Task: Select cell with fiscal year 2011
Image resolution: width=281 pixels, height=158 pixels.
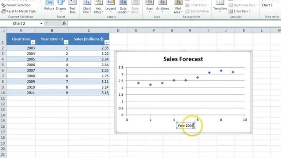Action: point(21,93)
